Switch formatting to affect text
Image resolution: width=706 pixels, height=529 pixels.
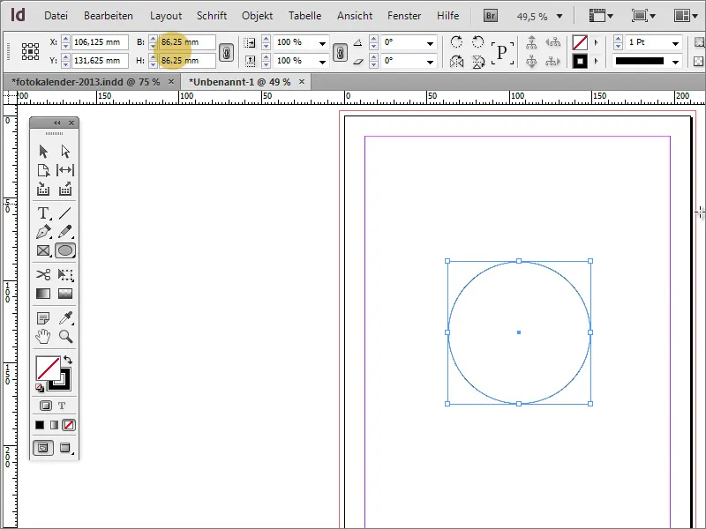pyautogui.click(x=64, y=405)
